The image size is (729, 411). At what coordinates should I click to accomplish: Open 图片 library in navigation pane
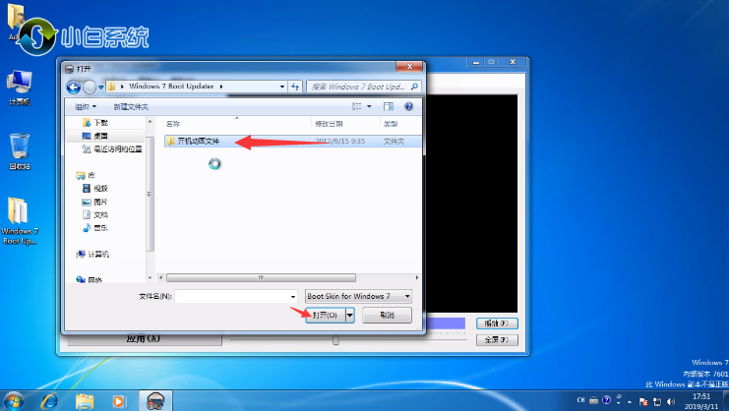coord(95,202)
